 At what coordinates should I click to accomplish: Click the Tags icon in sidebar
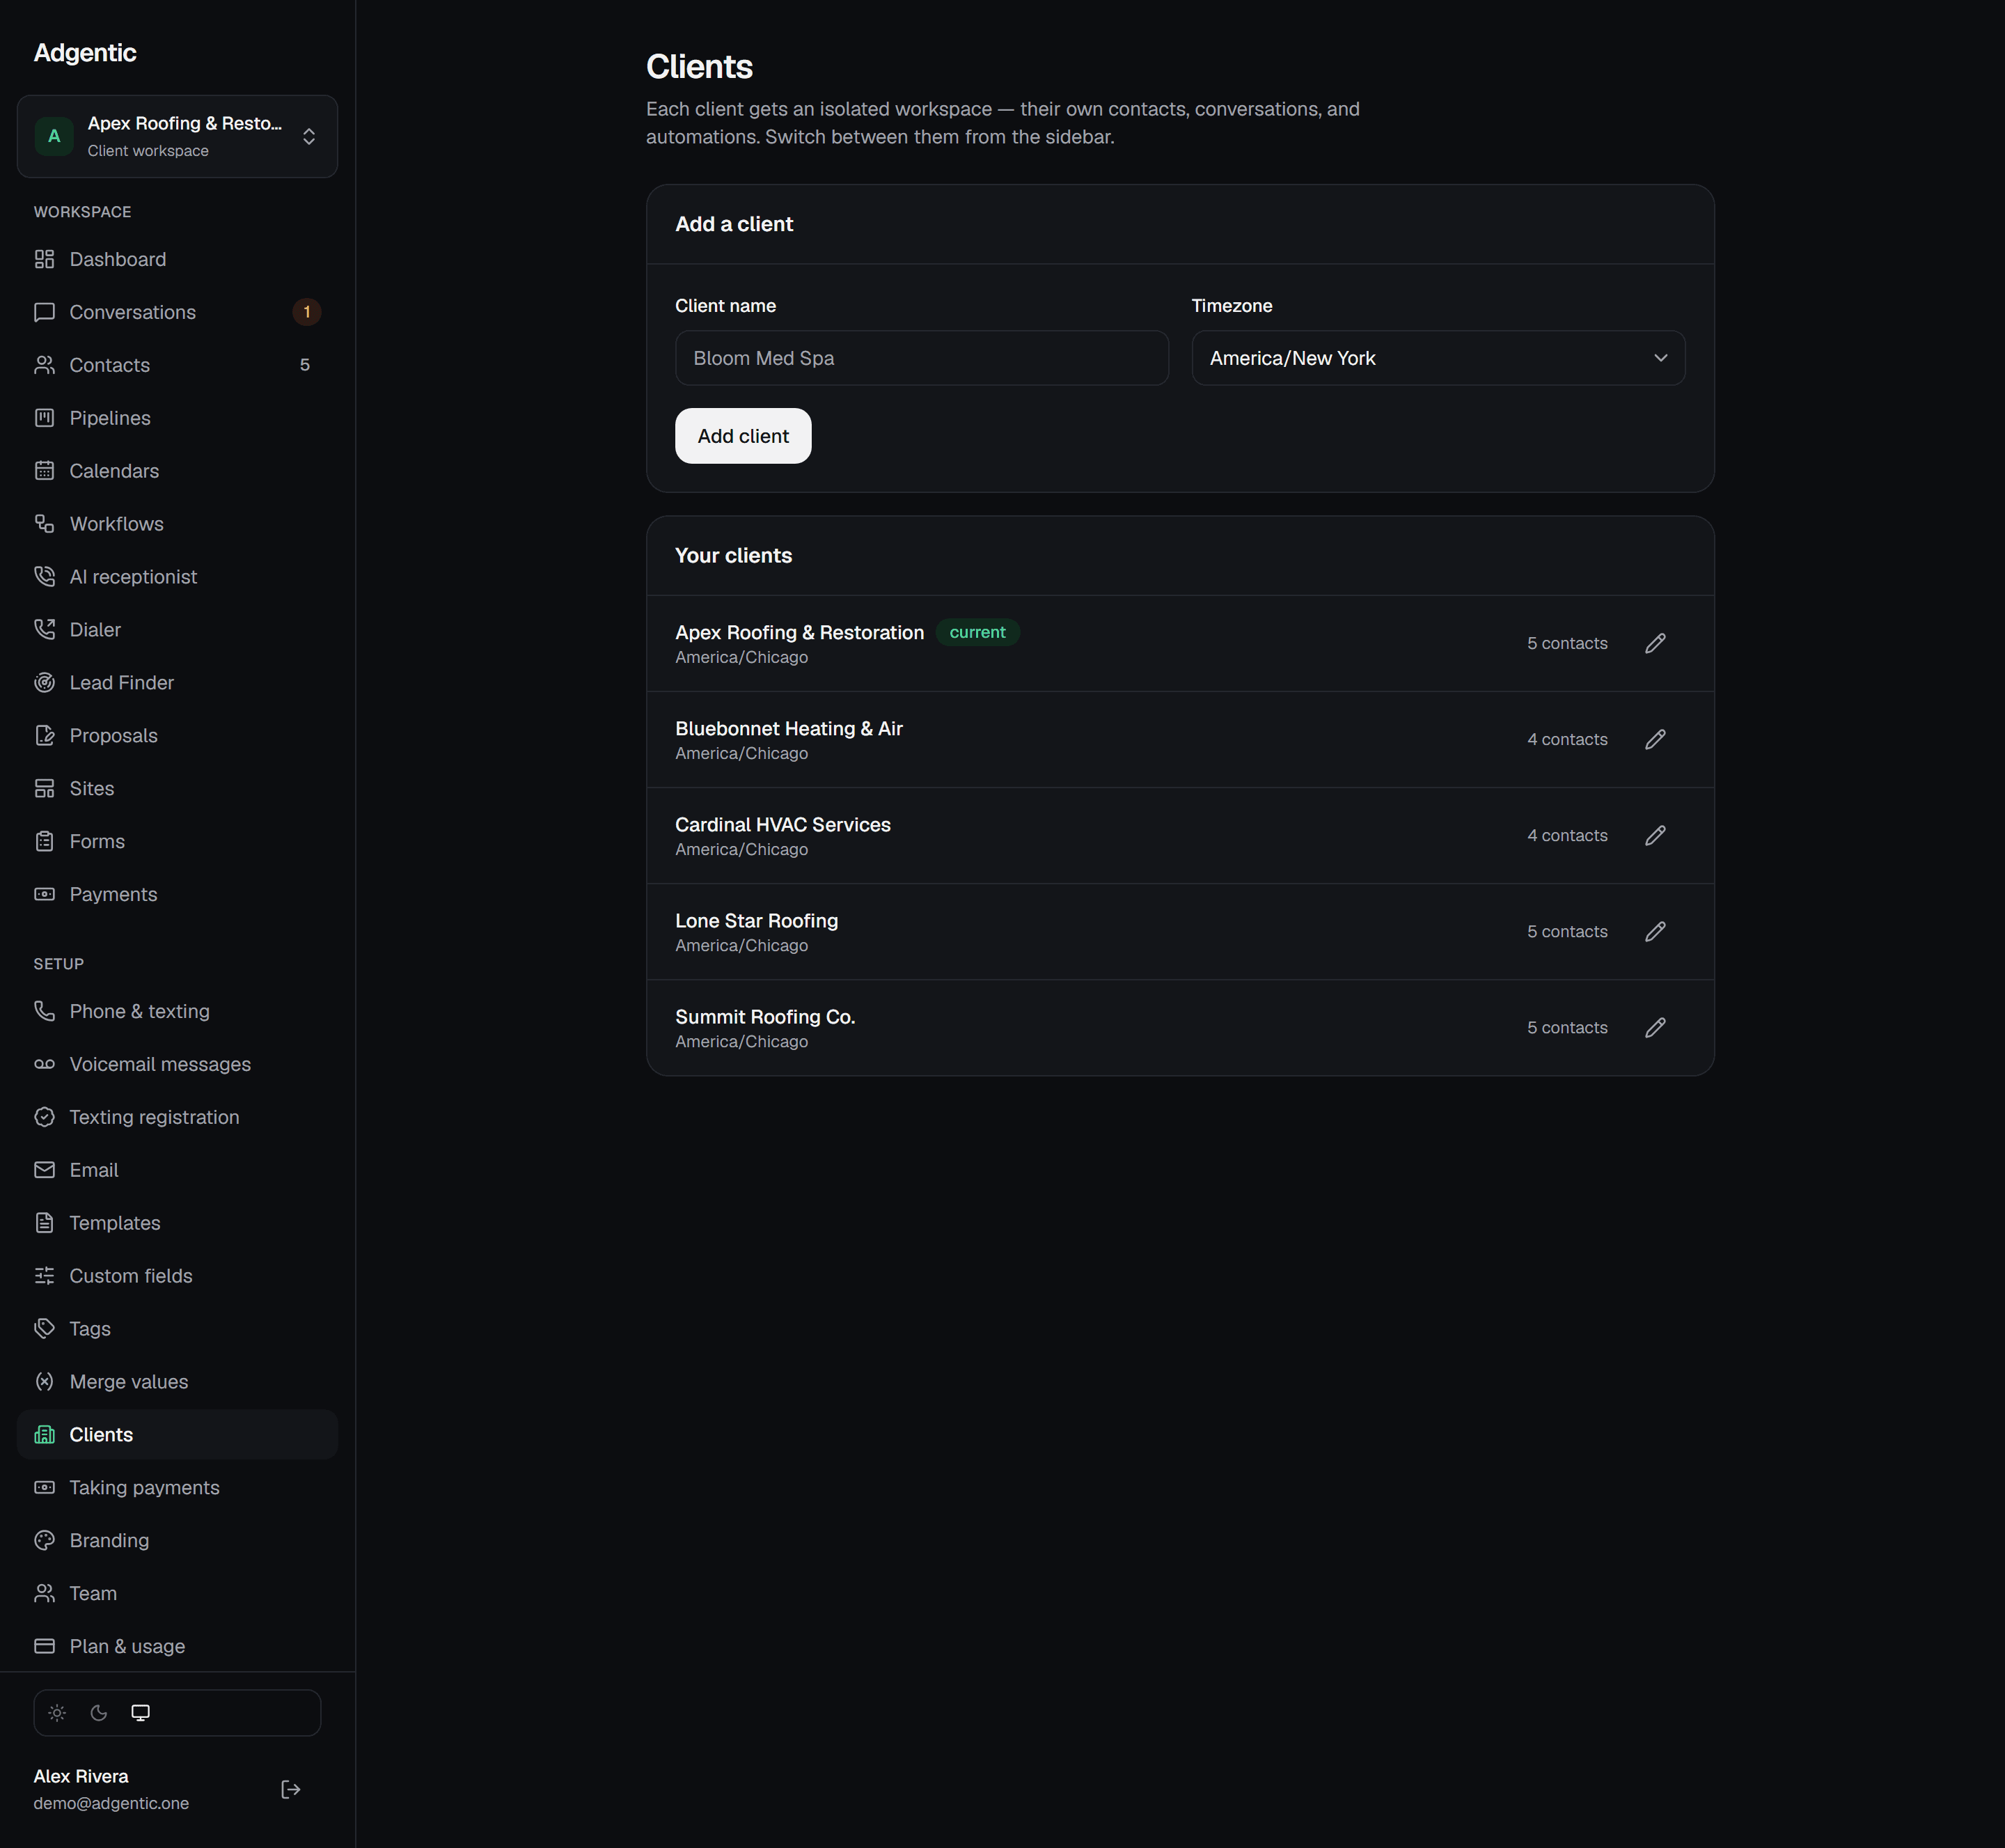click(x=45, y=1329)
